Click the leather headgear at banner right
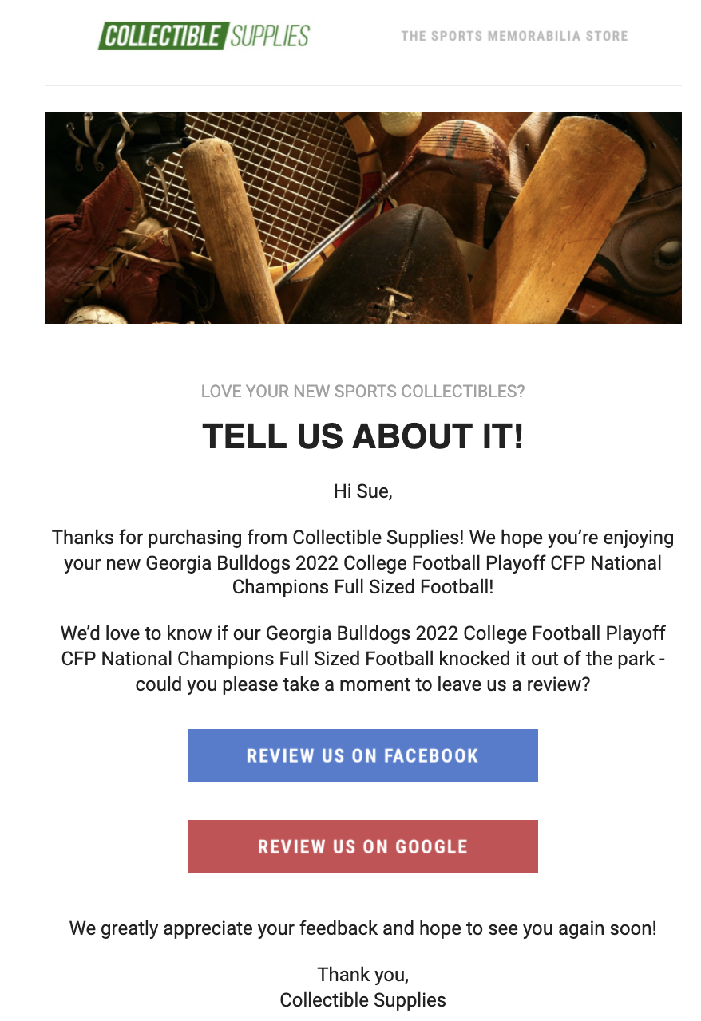Viewport: 701px width, 1021px height. (651, 223)
